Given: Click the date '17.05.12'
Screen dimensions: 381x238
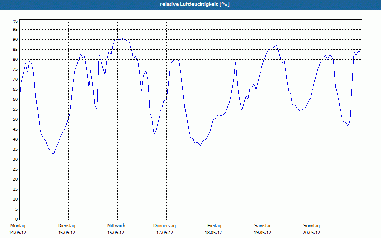Looking at the screenshot, I should point(165,233).
